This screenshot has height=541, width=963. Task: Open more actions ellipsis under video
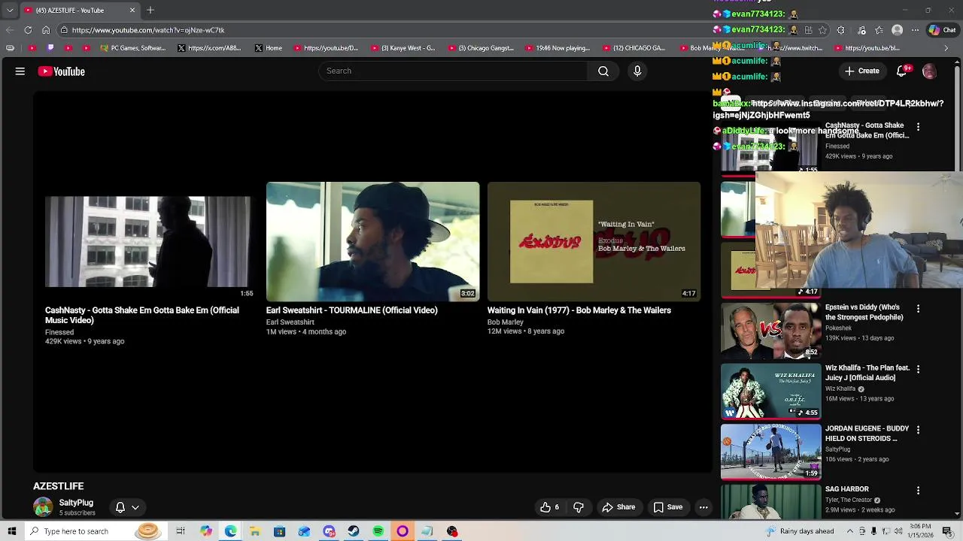703,507
